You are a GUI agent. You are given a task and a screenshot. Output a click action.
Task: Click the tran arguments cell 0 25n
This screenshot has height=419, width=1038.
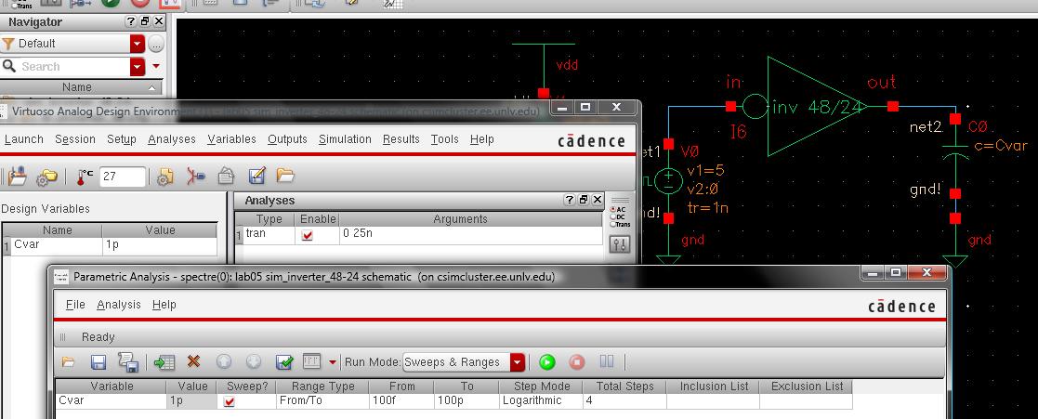pyautogui.click(x=470, y=234)
